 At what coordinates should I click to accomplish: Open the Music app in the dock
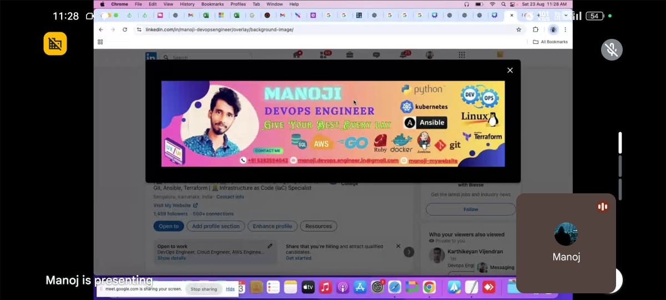[x=325, y=287]
